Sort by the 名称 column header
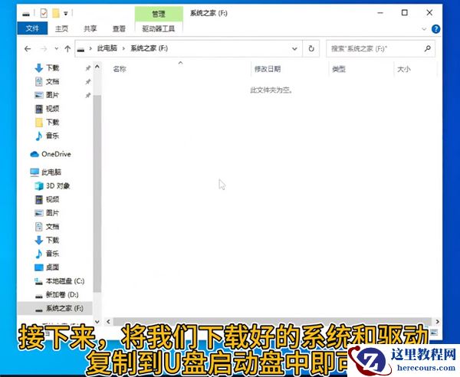The height and width of the screenshot is (377, 460). coord(120,69)
